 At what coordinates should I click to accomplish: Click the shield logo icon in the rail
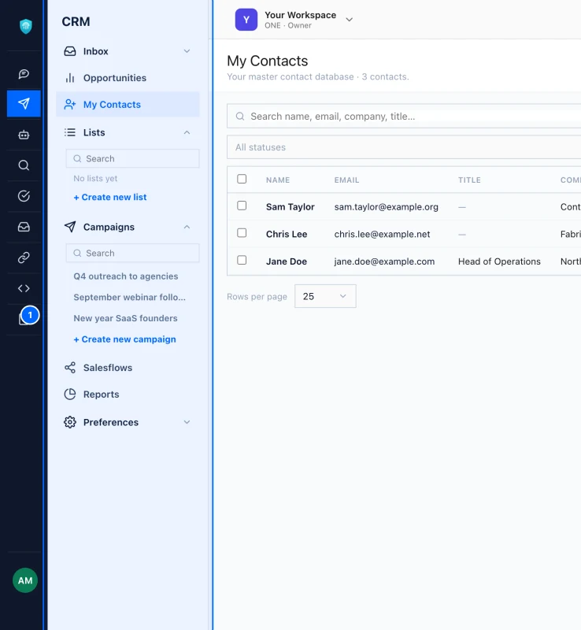tap(26, 26)
